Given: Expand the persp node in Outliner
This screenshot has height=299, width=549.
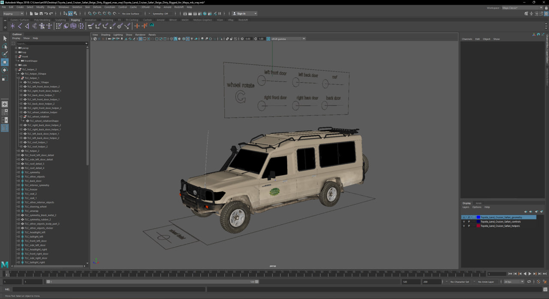Looking at the screenshot, I should (16, 48).
